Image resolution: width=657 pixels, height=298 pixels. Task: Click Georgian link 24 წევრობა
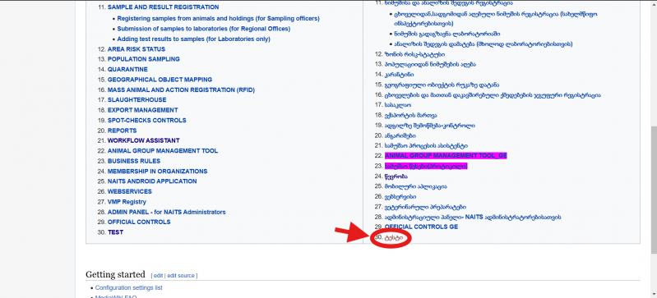click(396, 177)
